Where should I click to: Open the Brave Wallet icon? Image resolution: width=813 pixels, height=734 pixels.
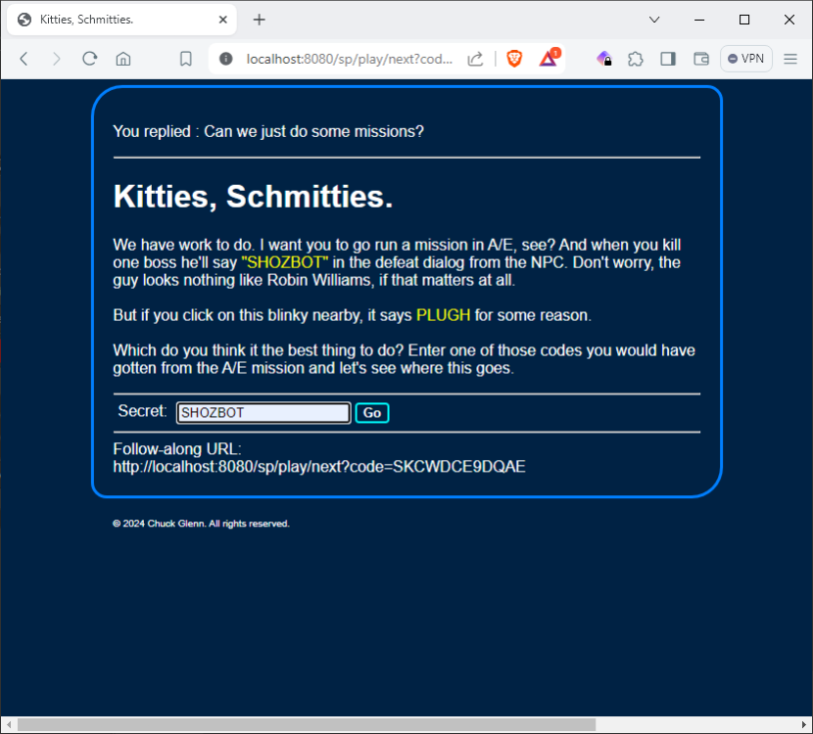701,59
